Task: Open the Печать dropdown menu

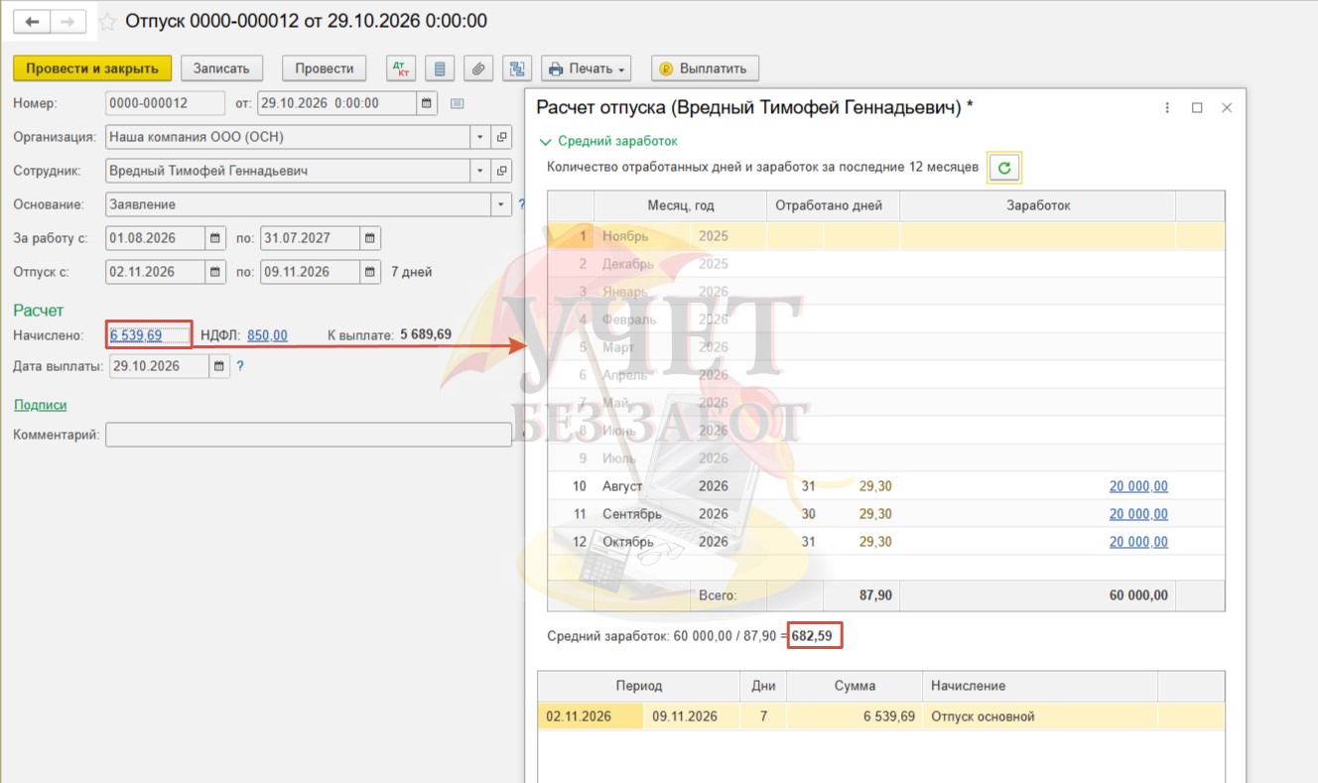Action: tap(586, 68)
